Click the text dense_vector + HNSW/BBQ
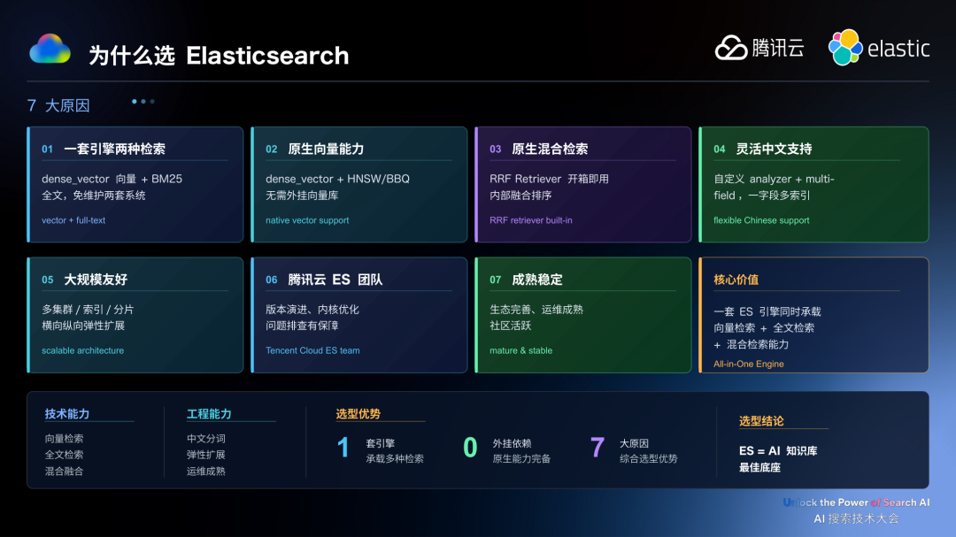This screenshot has height=537, width=956. 338,180
